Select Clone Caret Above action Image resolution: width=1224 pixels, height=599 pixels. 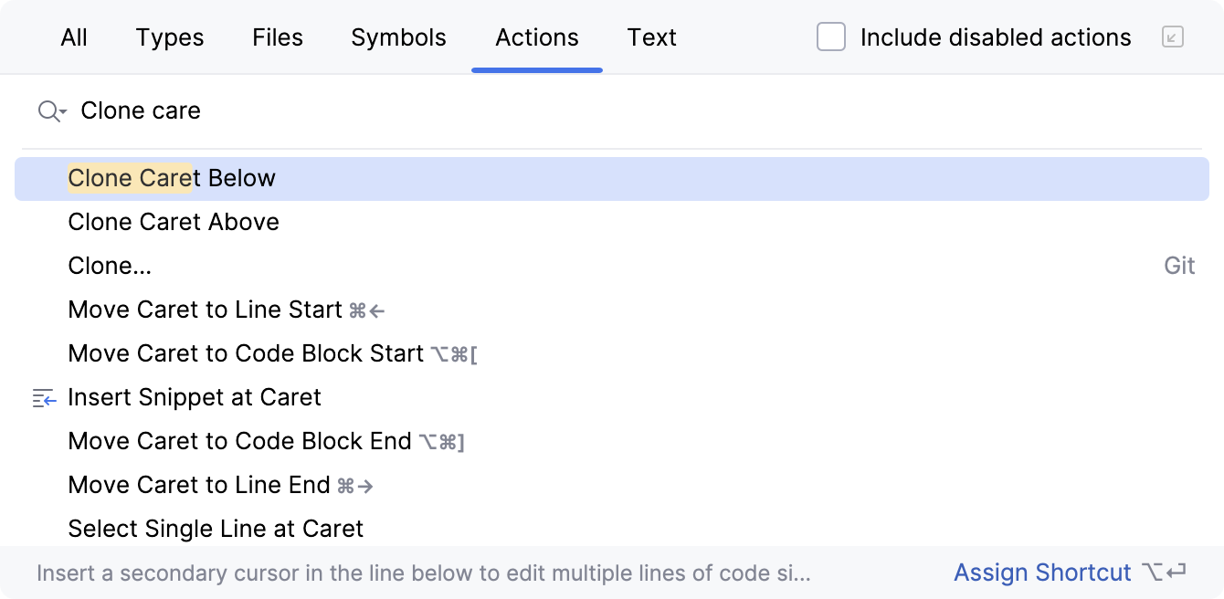pyautogui.click(x=174, y=222)
